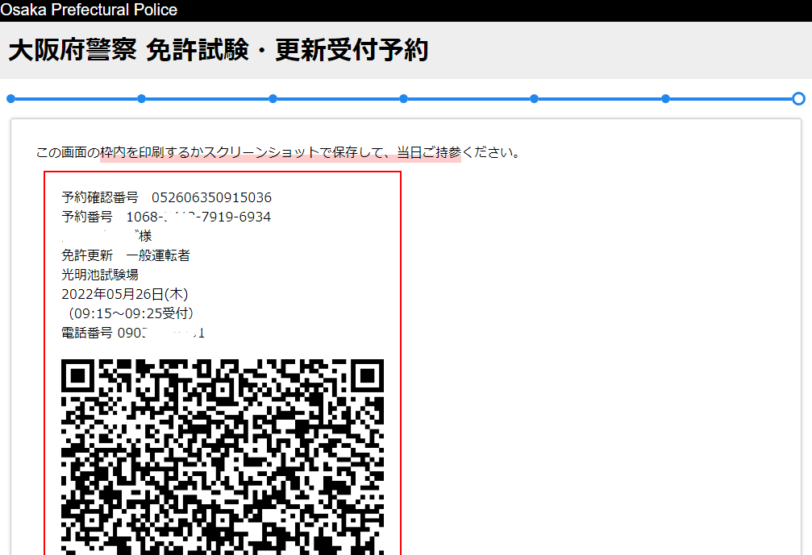Click the 光明池試験場 venue text
The width and height of the screenshot is (812, 555).
(100, 275)
